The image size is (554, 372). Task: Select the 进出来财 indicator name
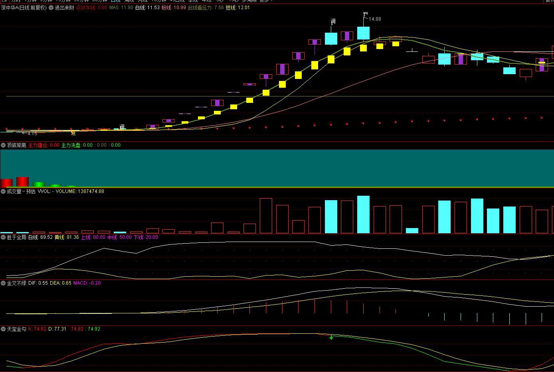tap(64, 8)
